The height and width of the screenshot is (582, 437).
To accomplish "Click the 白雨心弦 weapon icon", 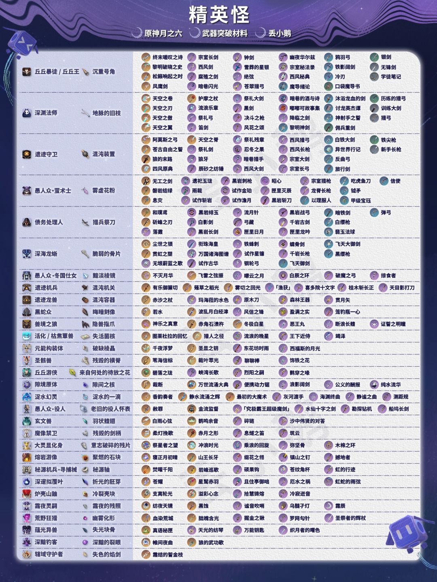I will (x=146, y=421).
